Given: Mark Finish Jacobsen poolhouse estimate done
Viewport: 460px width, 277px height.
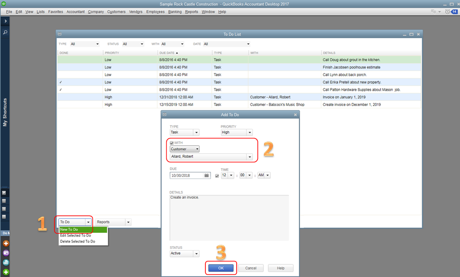Looking at the screenshot, I should coord(80,67).
